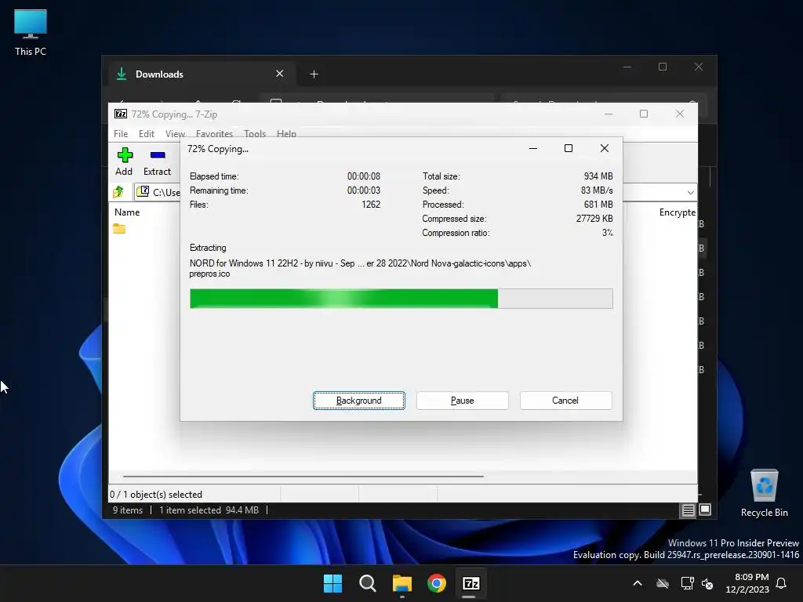Click the '00:00:03' remaining time value

click(x=364, y=190)
